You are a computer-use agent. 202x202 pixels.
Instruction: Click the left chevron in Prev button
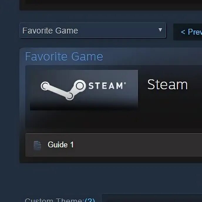coord(183,32)
